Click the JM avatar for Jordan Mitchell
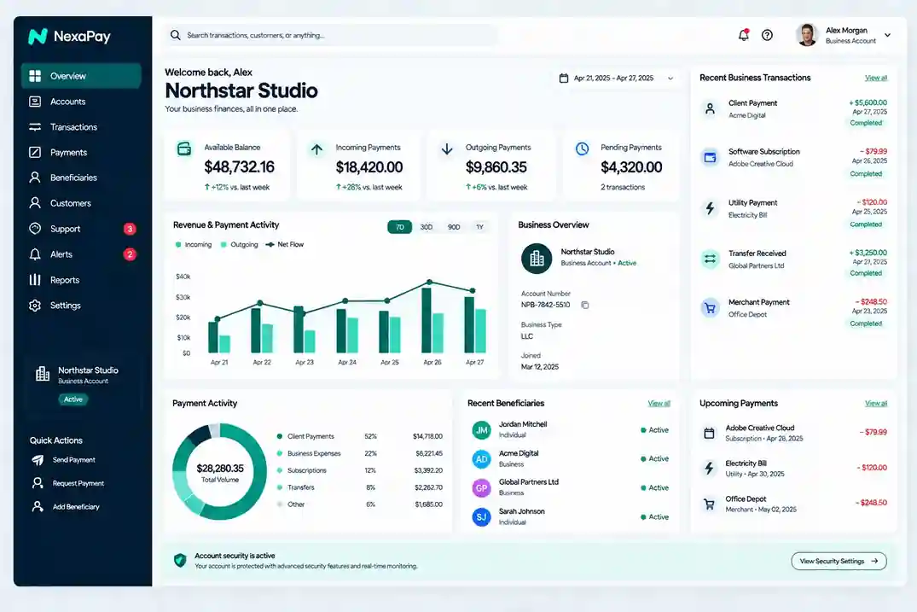 [481, 430]
